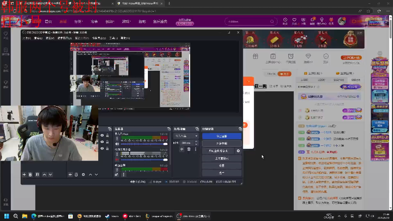Viewport: 393px width, 221px height.
Task: Toggle visibility of third OBS source
Action: pos(102,148)
